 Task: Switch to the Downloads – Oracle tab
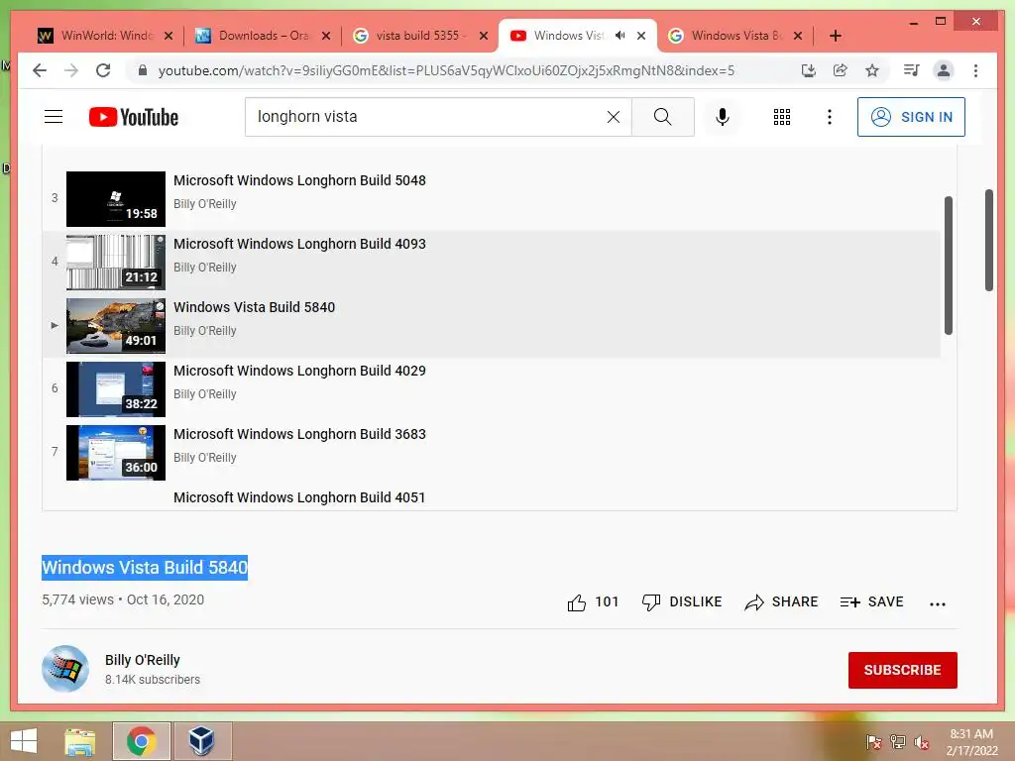coord(264,36)
